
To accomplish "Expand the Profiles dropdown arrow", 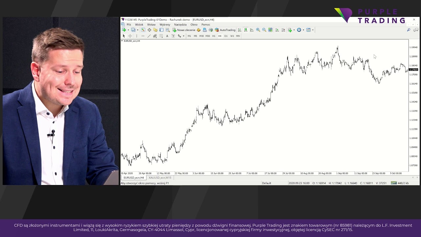I will (137, 30).
